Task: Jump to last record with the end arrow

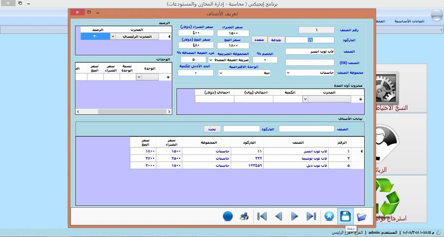Action: tap(311, 217)
